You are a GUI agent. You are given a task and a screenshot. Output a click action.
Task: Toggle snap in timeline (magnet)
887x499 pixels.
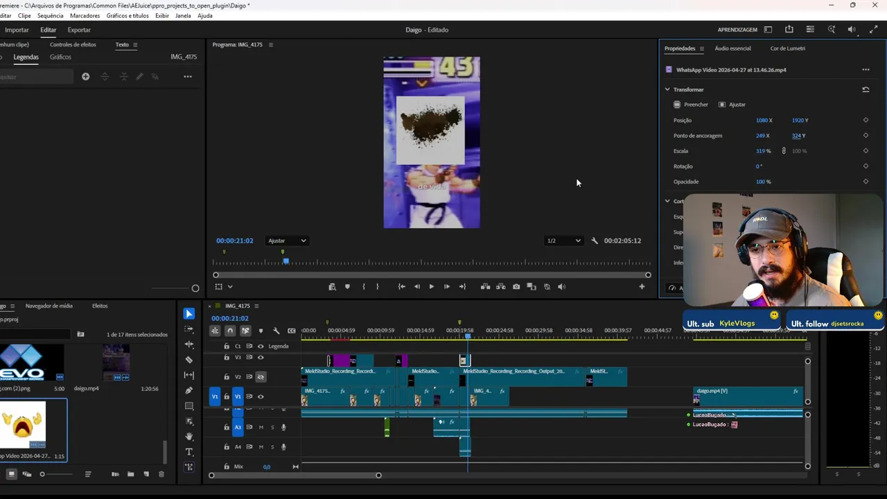tap(230, 331)
